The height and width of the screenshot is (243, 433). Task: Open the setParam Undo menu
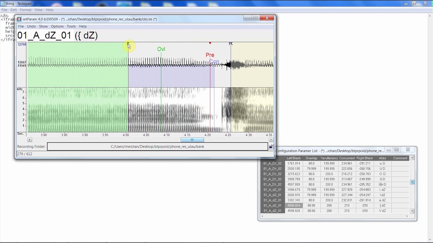[31, 26]
